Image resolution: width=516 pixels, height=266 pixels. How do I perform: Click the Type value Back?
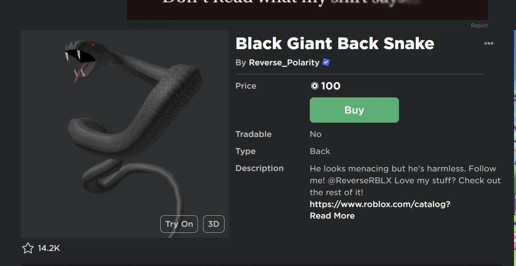[x=320, y=151]
